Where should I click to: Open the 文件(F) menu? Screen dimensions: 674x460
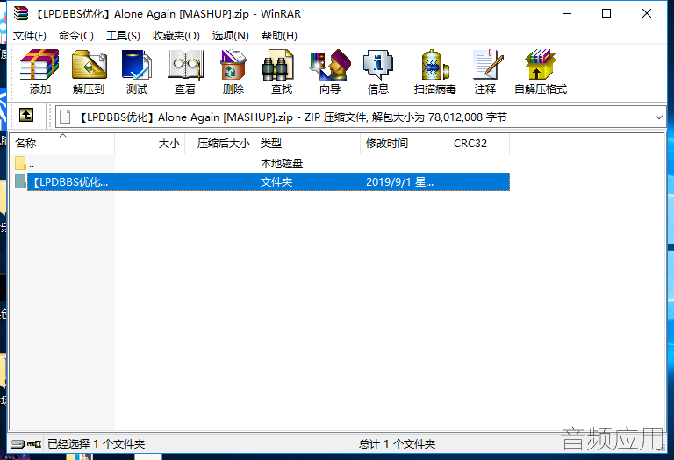click(x=30, y=36)
